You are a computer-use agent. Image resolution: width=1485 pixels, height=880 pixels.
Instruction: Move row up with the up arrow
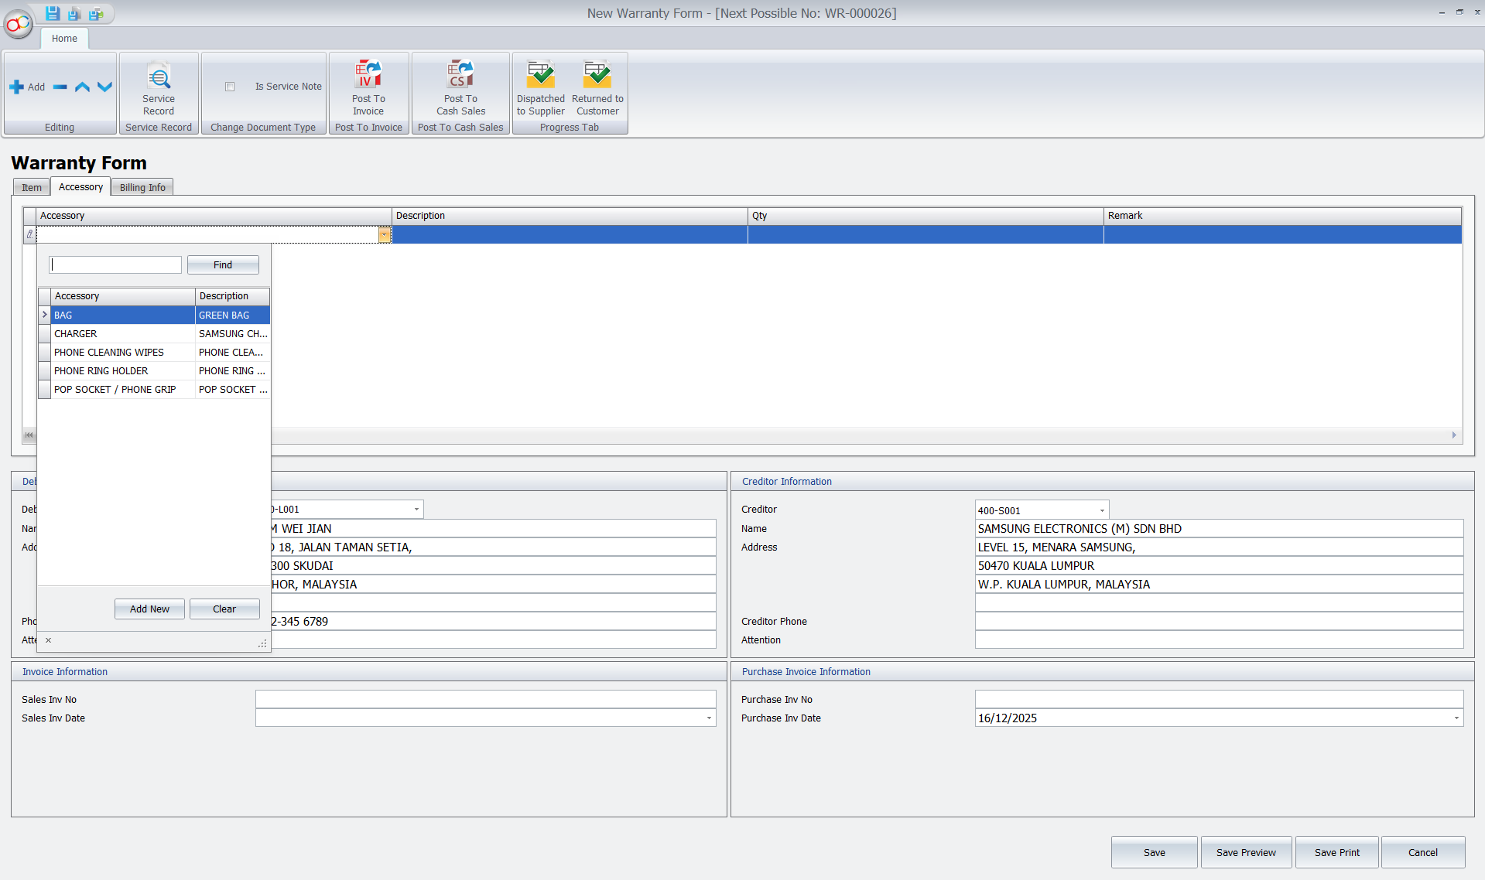coord(82,87)
